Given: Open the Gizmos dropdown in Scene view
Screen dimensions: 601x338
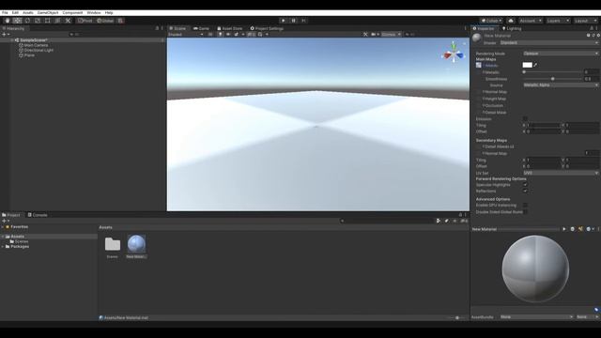Looking at the screenshot, I should click(x=391, y=35).
